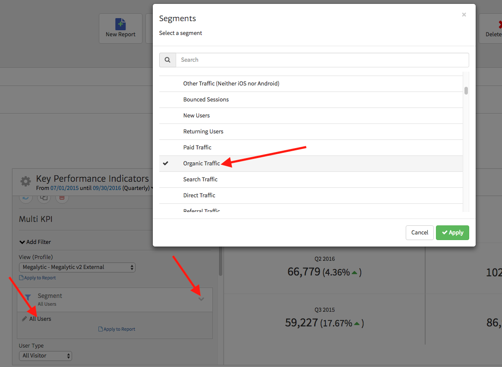Expand the Segment panel chevron

click(x=201, y=299)
